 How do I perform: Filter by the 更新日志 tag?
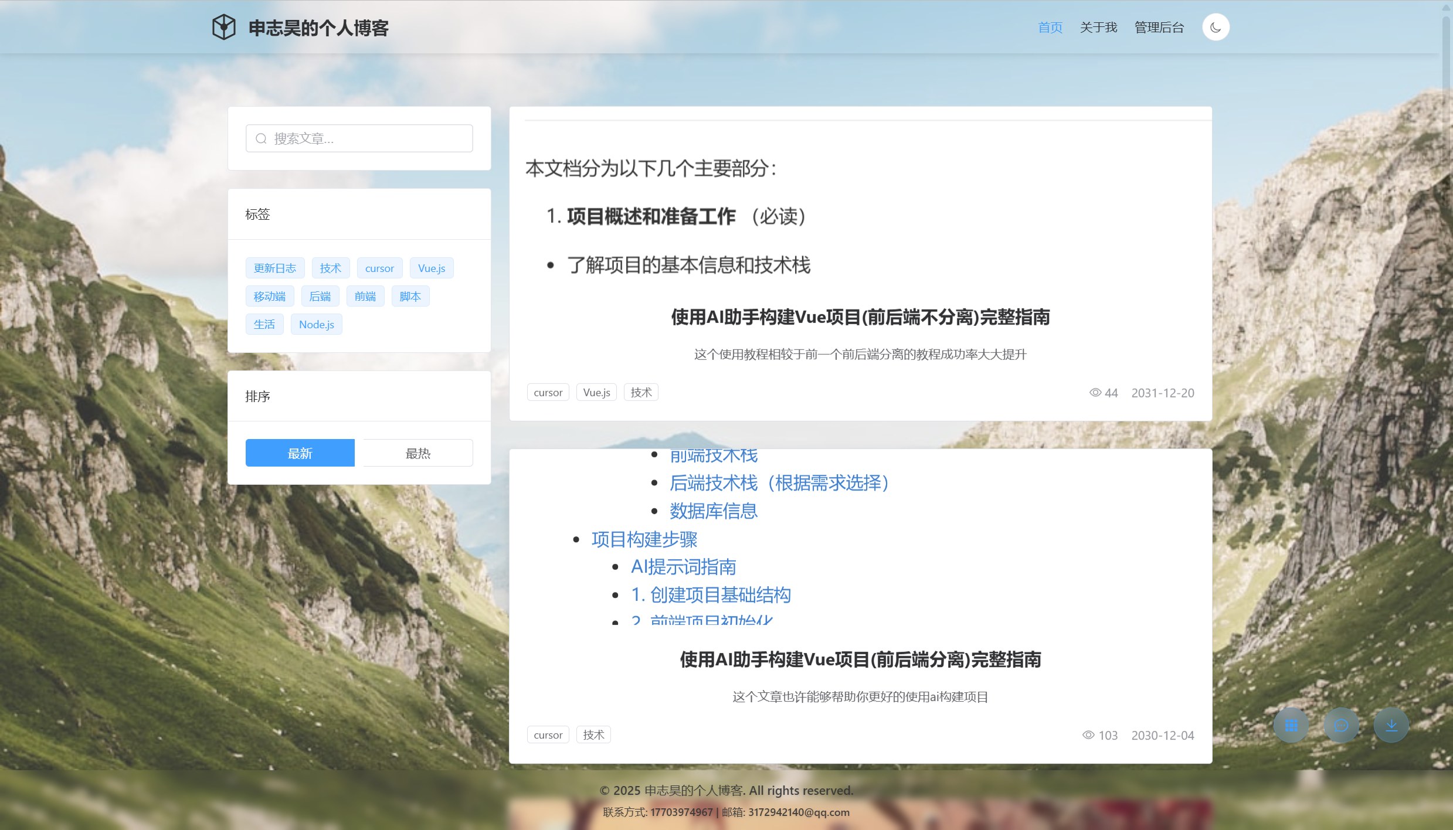[275, 268]
